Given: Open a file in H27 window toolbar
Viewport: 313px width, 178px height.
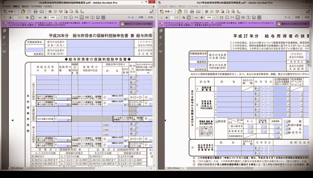Looking at the screenshot, I should coord(180,11).
